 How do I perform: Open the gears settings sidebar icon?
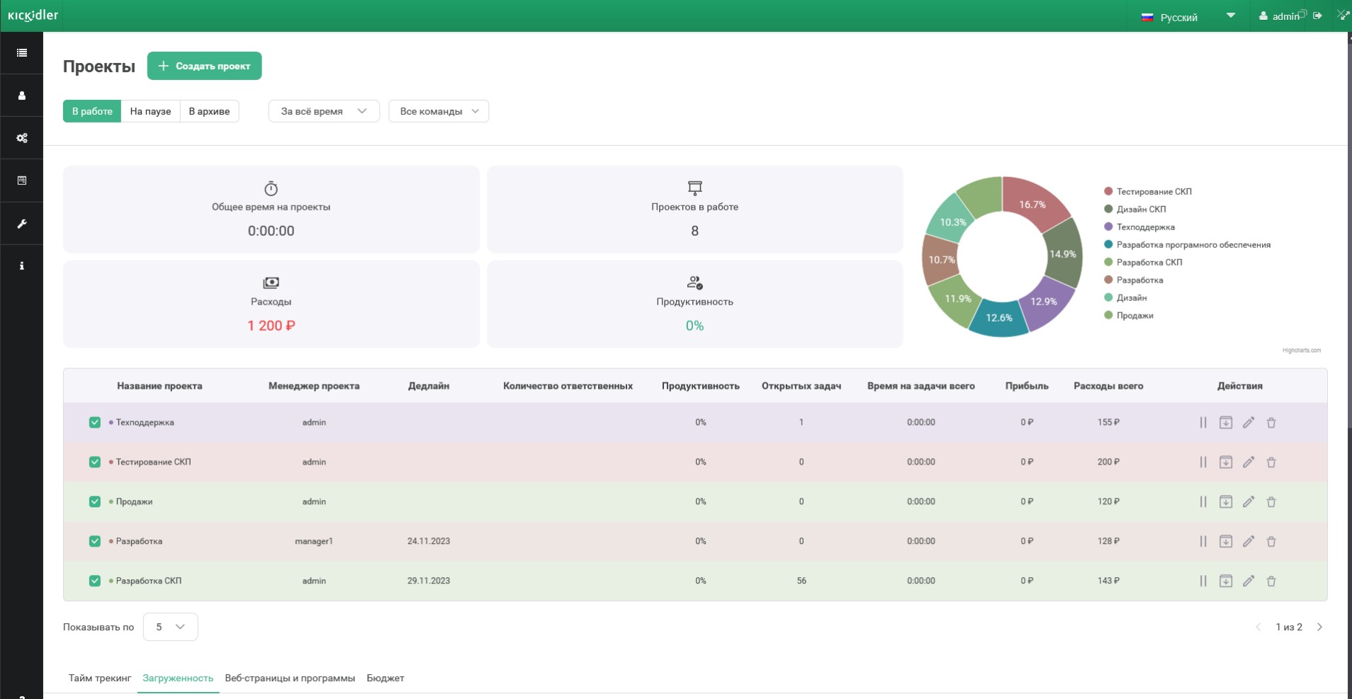point(22,138)
